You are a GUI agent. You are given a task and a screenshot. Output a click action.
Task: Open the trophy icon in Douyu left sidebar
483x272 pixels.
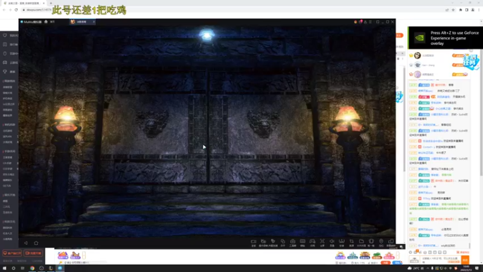(x=5, y=71)
